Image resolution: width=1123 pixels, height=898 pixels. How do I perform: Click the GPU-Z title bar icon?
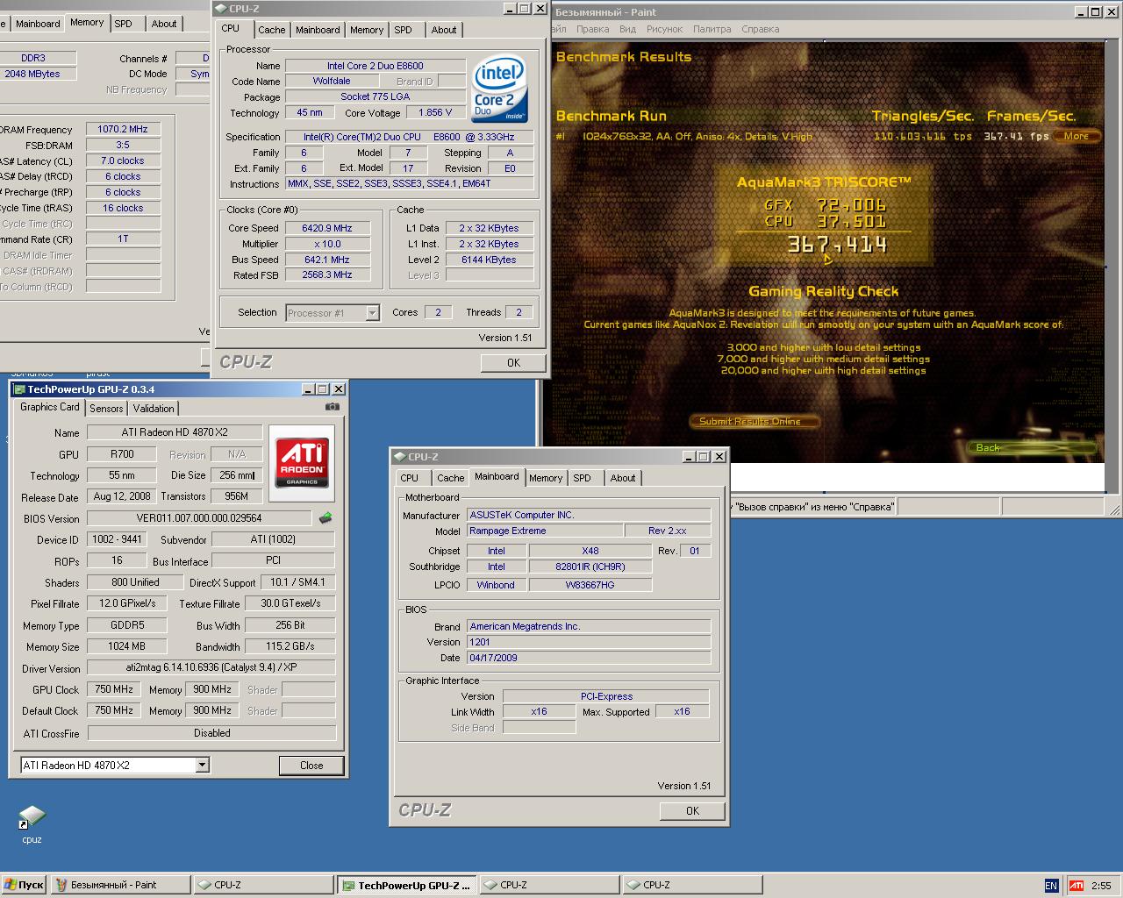tap(18, 389)
